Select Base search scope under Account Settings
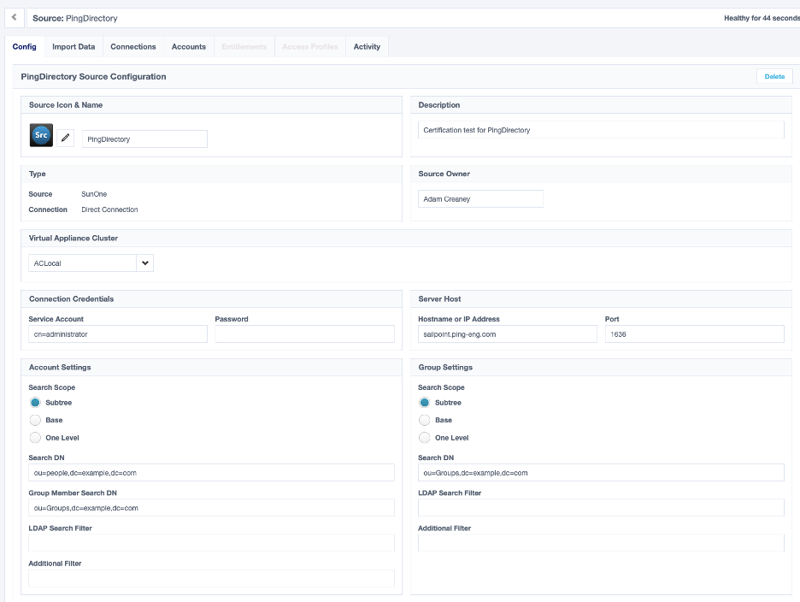The height and width of the screenshot is (602, 800). tap(34, 420)
